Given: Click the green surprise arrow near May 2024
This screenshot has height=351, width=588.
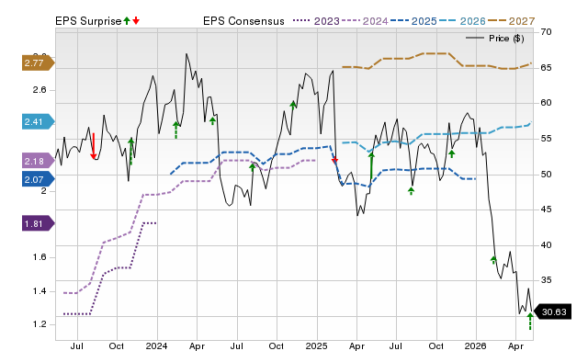Looking at the screenshot, I should pos(212,120).
